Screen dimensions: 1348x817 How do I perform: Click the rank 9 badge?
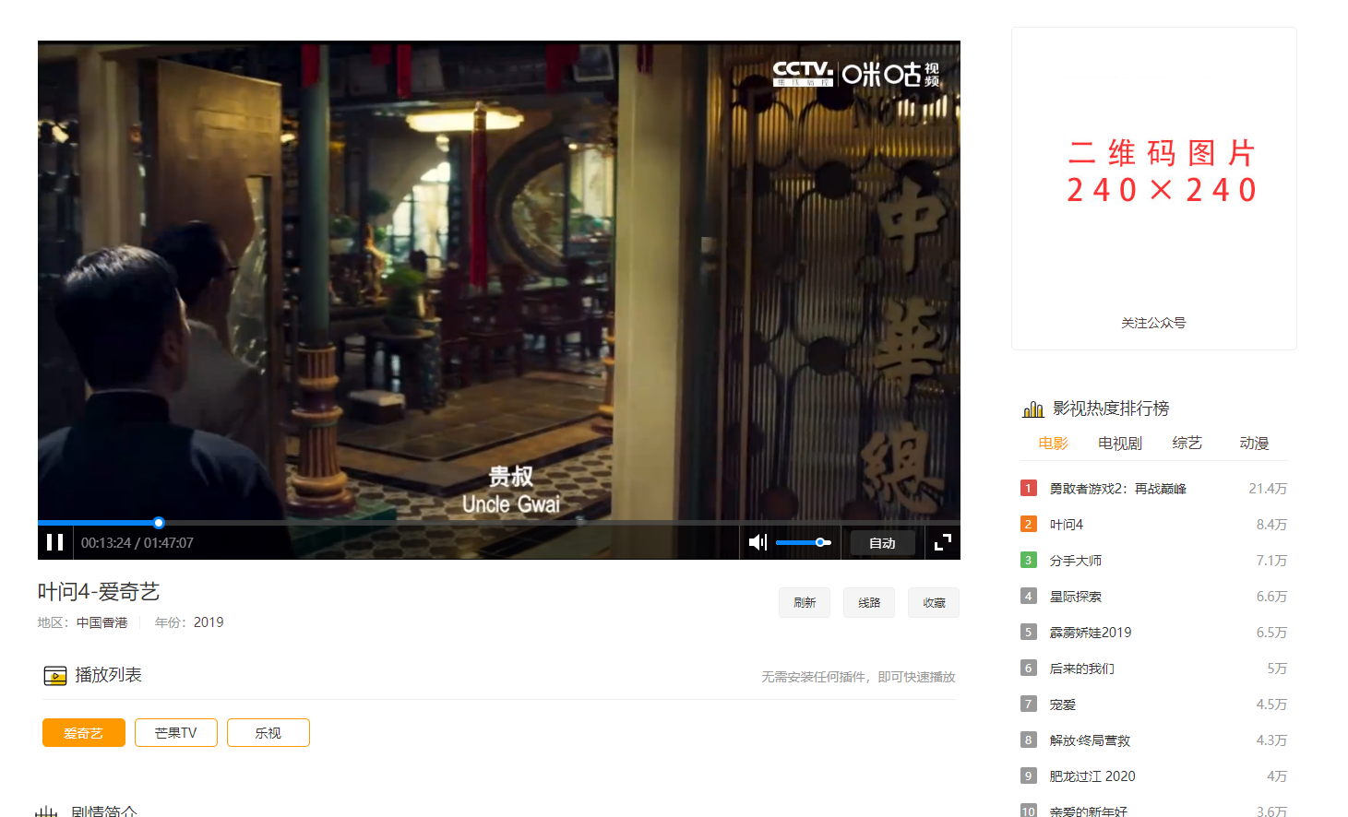click(x=1029, y=776)
